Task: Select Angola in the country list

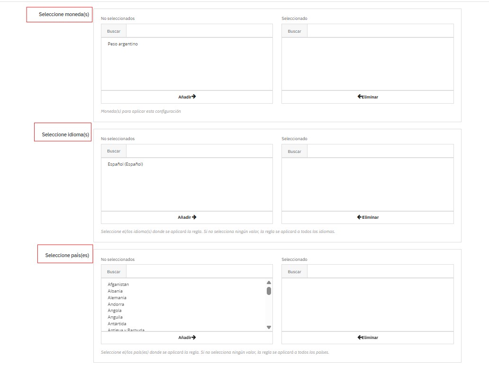Action: click(x=115, y=311)
